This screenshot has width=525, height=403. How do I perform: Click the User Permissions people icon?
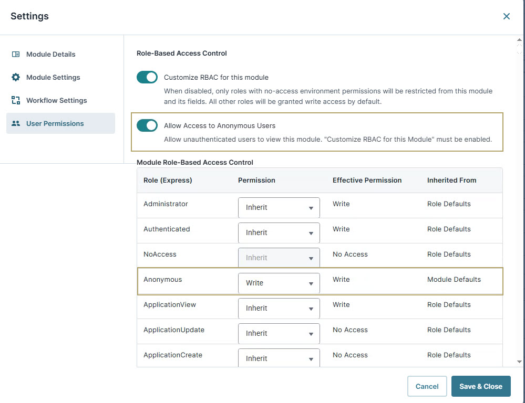[x=16, y=123]
